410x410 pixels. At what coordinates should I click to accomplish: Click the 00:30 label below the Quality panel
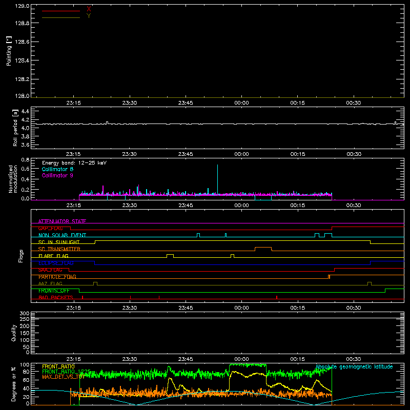coord(354,359)
